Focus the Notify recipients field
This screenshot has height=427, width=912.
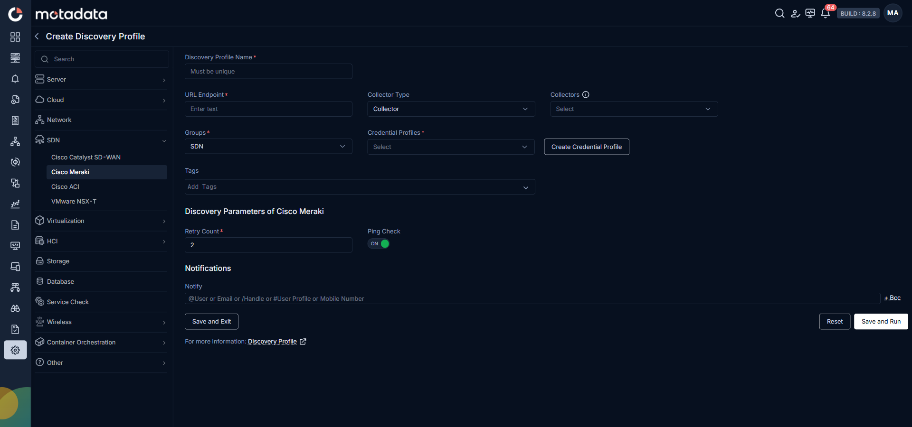(532, 299)
